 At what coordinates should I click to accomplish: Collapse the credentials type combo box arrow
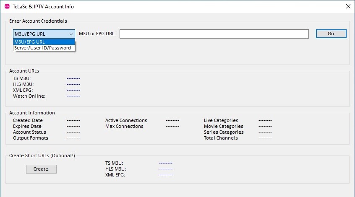(x=71, y=34)
